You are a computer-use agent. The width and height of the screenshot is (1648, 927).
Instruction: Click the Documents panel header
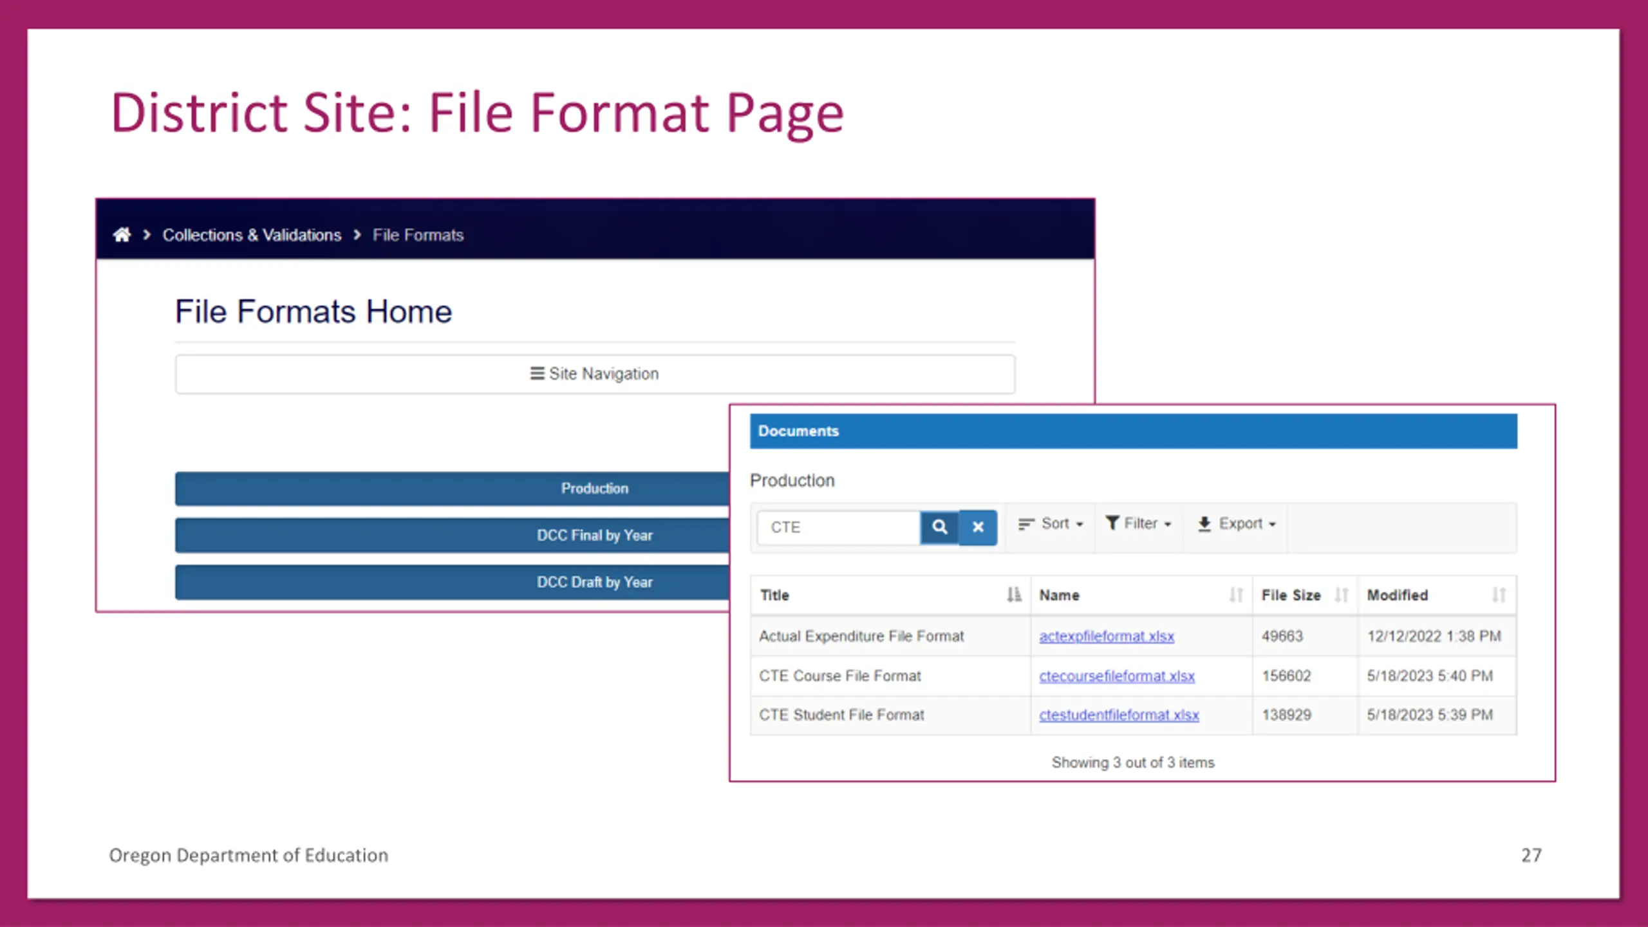tap(1133, 431)
